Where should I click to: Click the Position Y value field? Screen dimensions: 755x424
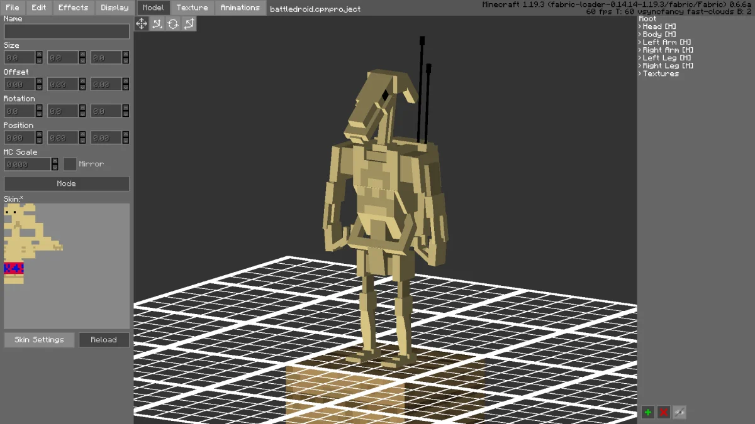tap(63, 138)
